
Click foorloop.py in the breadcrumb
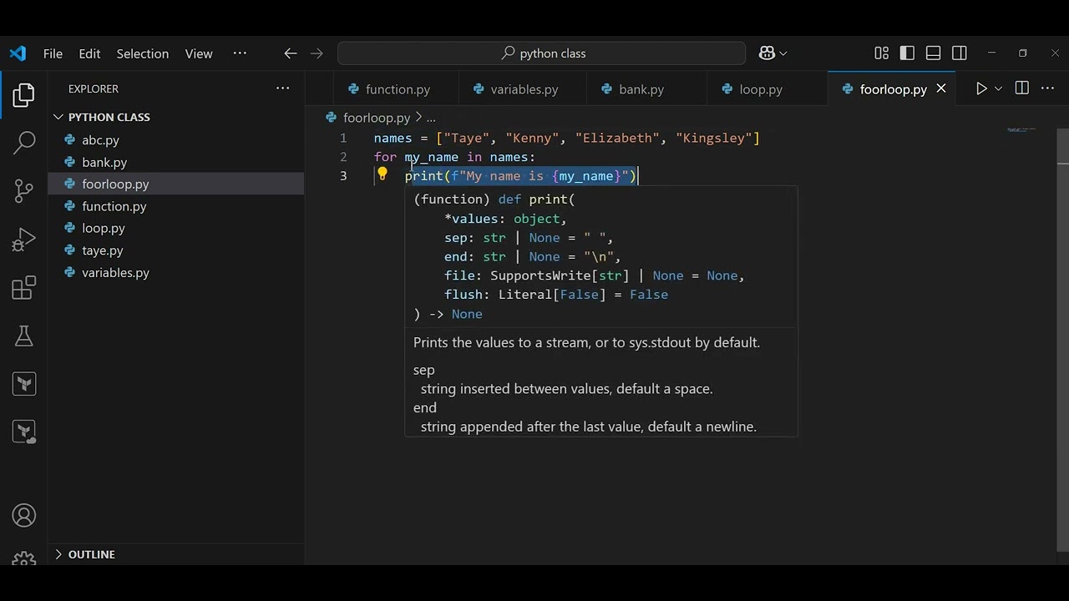[x=377, y=118]
